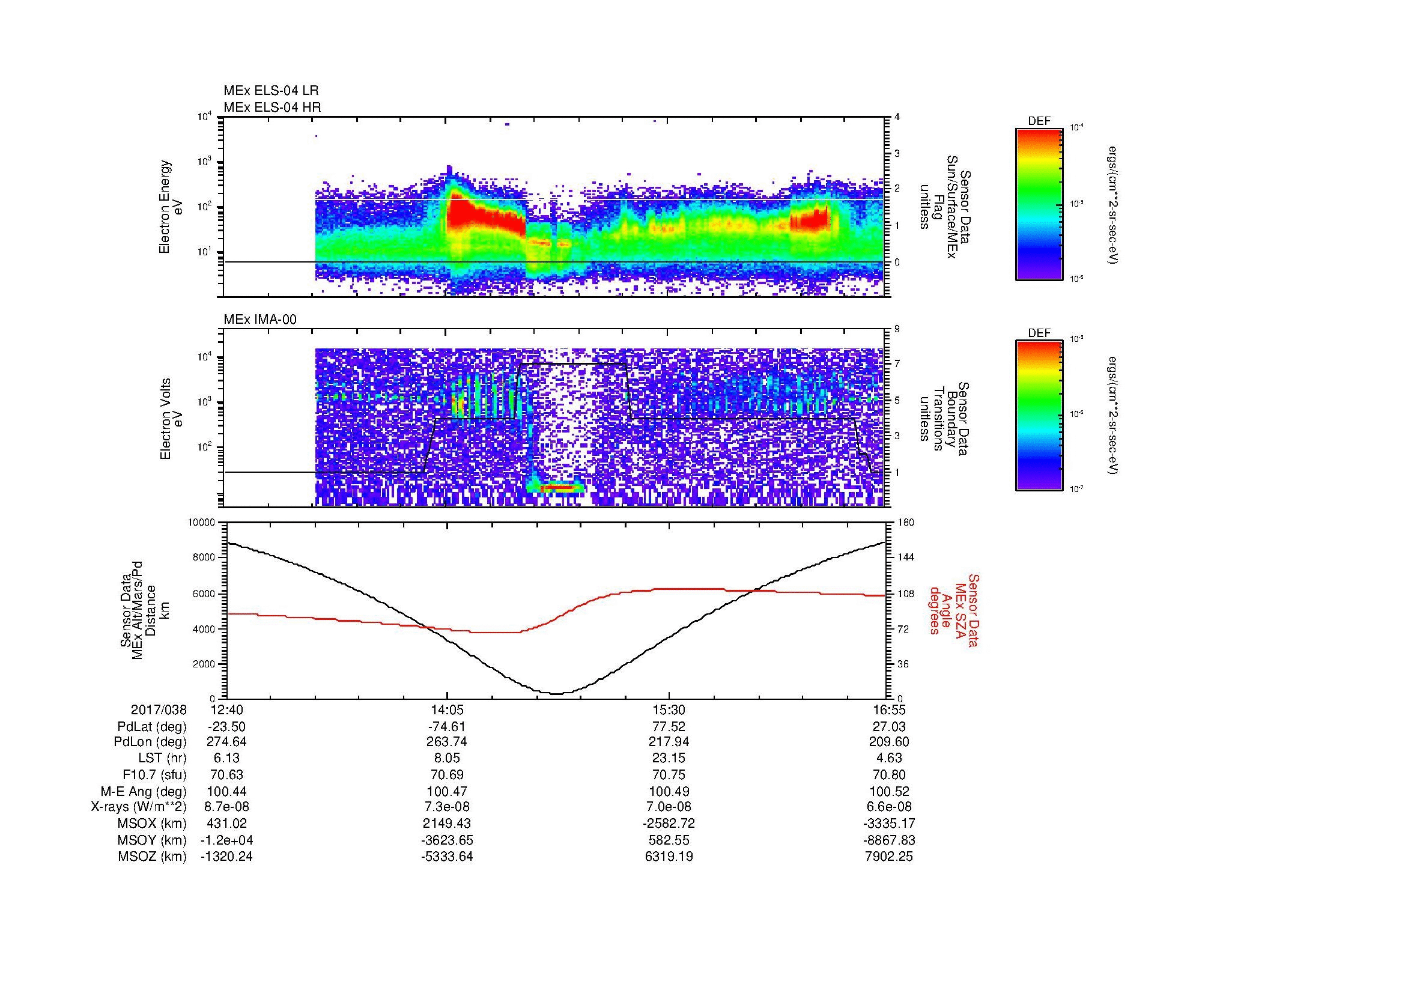
Task: Click the 180 SZA axis tick
Action: (x=906, y=522)
